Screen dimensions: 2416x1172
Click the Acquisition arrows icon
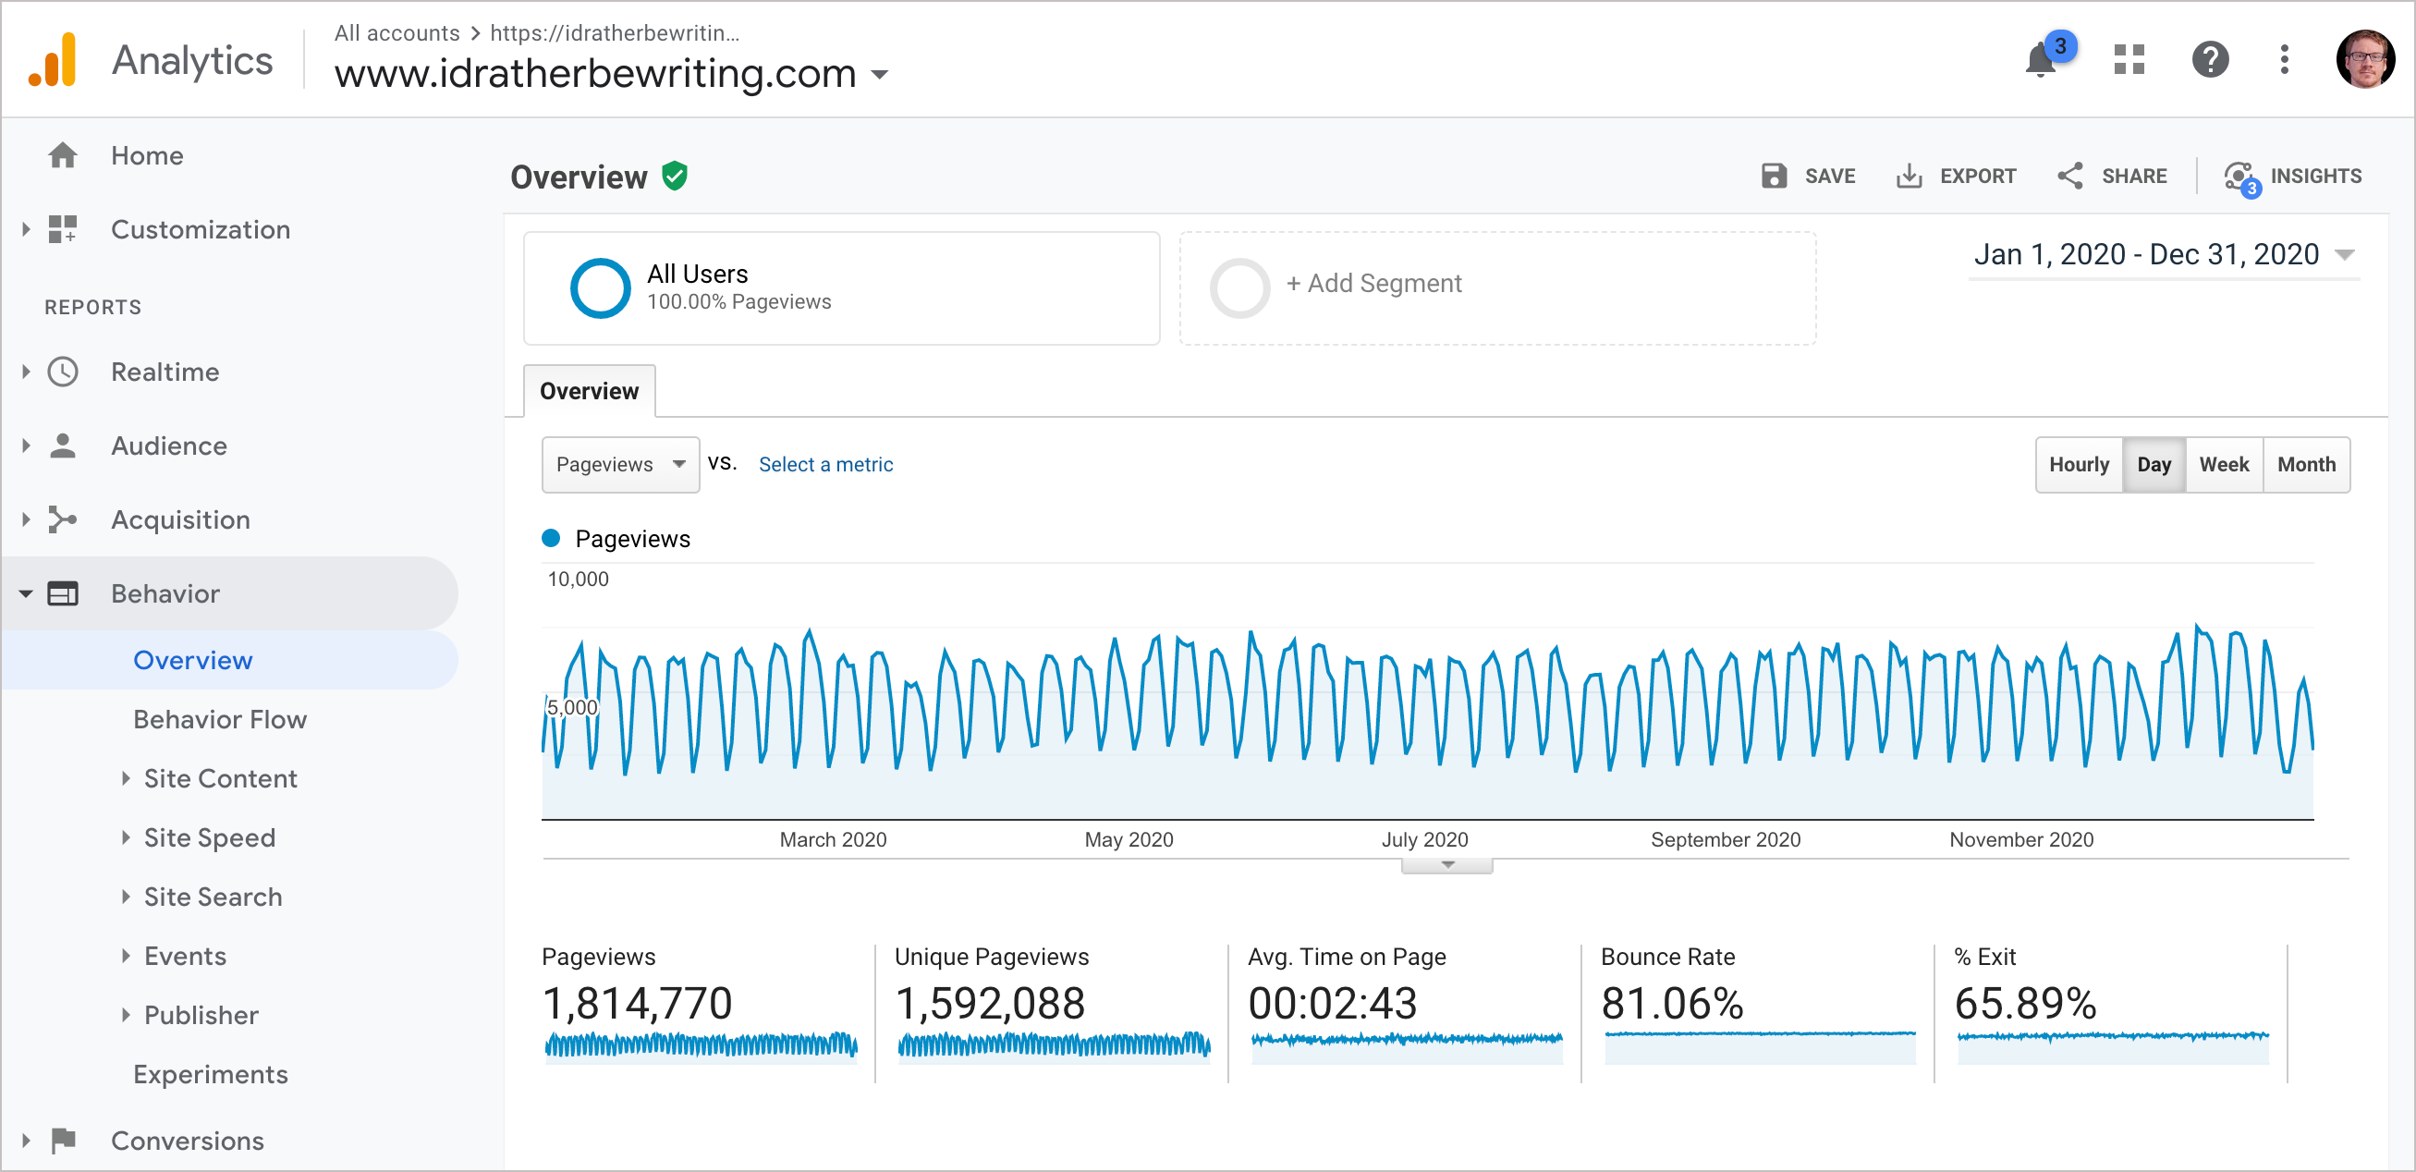pos(63,519)
